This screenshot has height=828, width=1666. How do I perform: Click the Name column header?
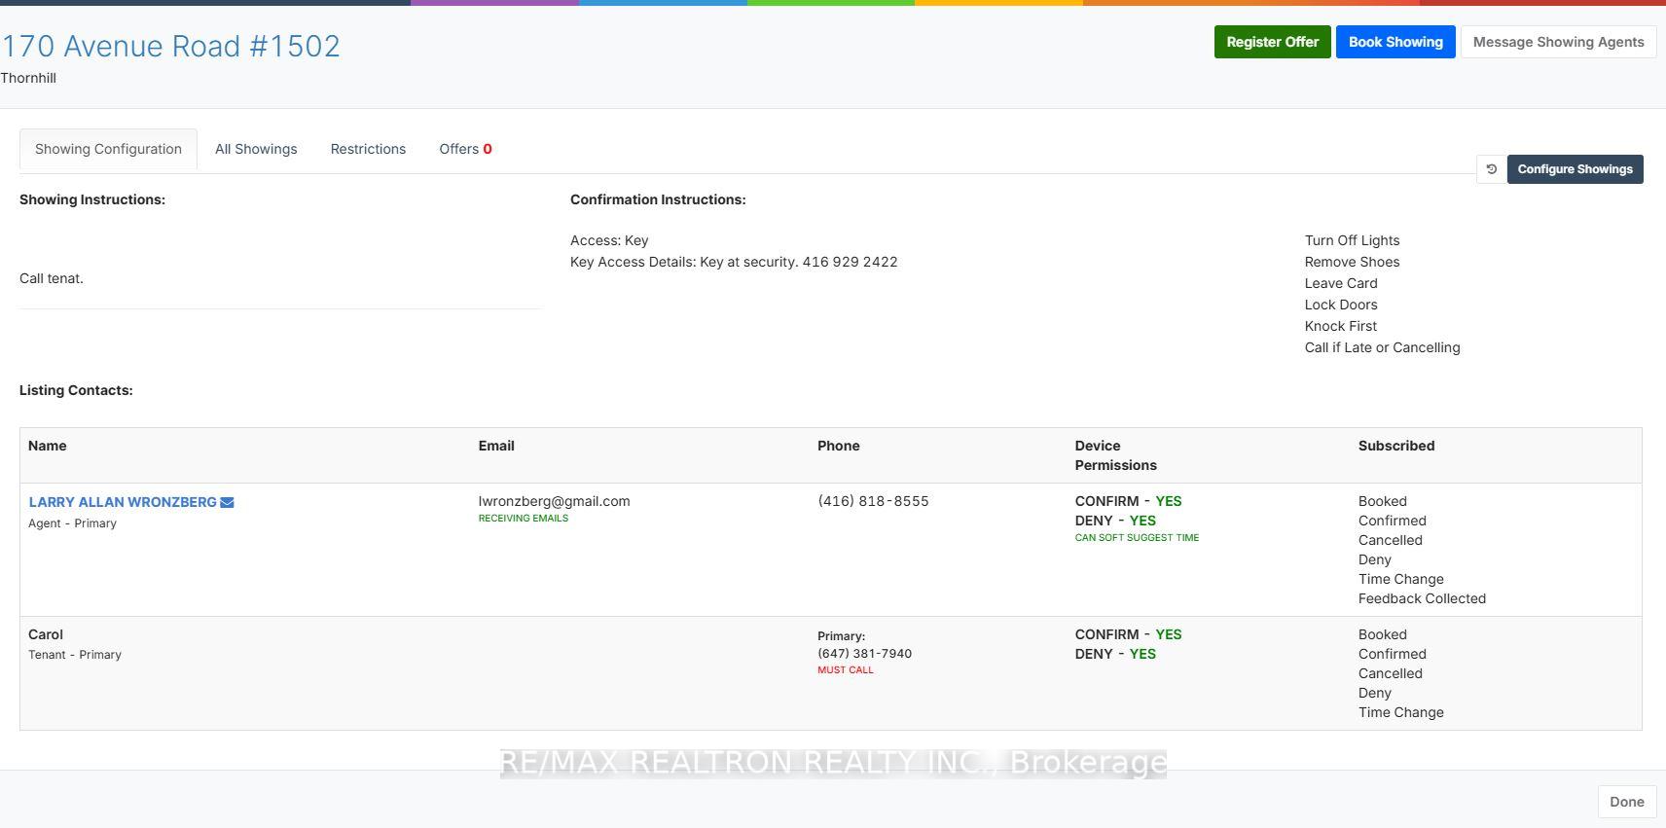pyautogui.click(x=48, y=446)
